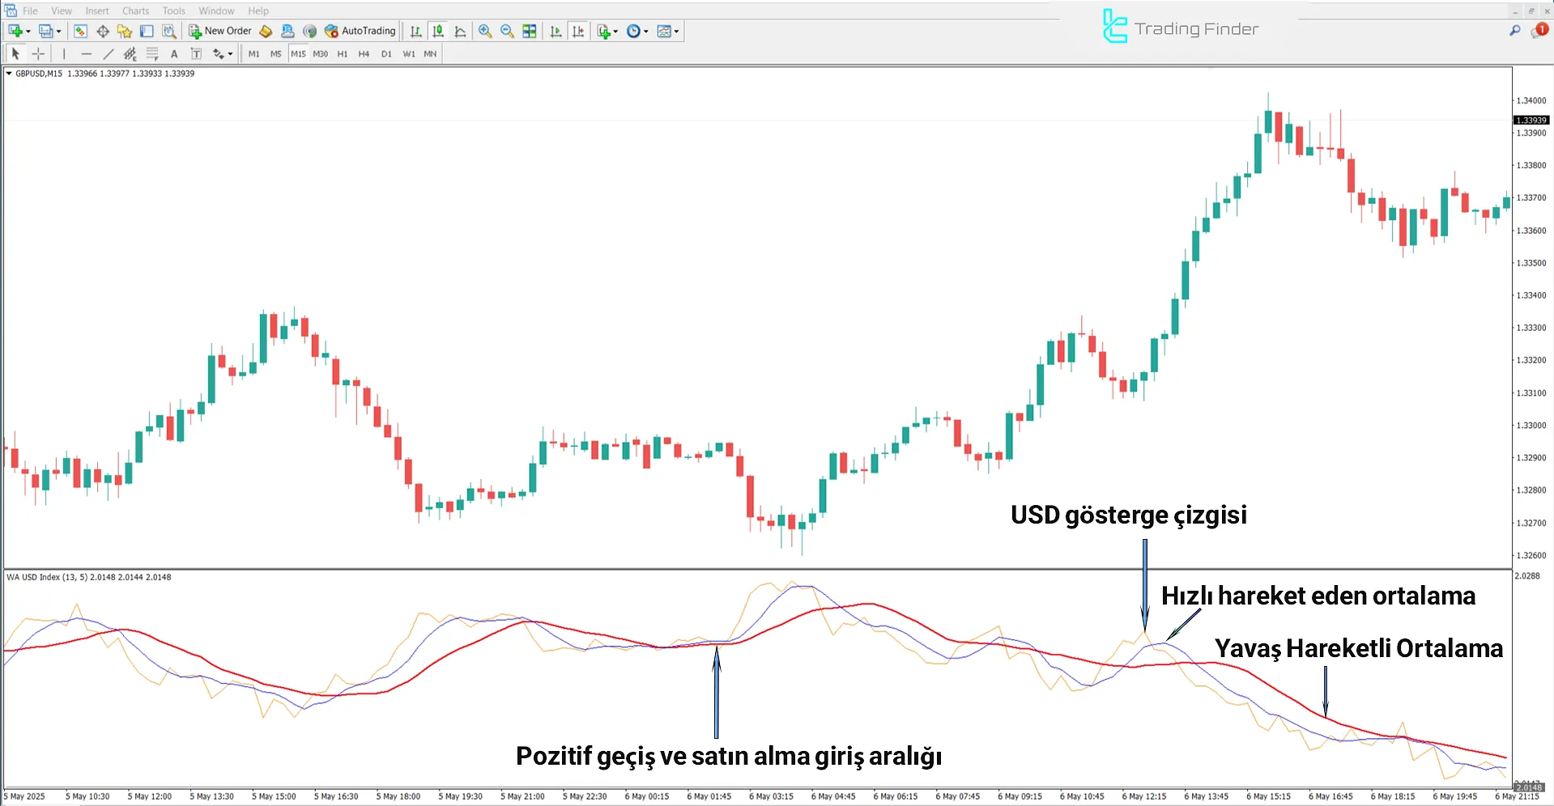Select the Equidistant Channel tool
The width and height of the screenshot is (1554, 806).
click(x=130, y=53)
